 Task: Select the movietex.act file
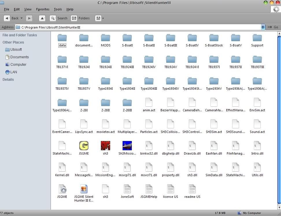(105, 127)
